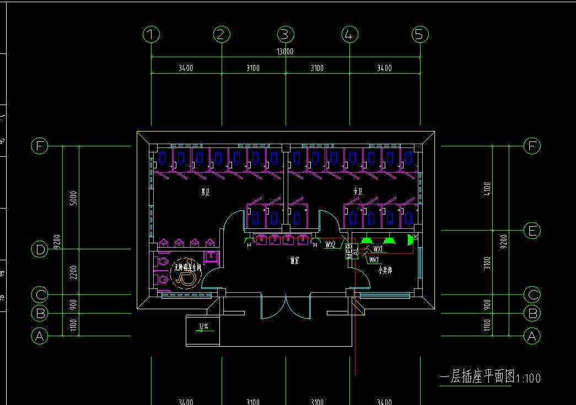
Task: Click the right axis bubble labeled E
Action: pyautogui.click(x=532, y=231)
